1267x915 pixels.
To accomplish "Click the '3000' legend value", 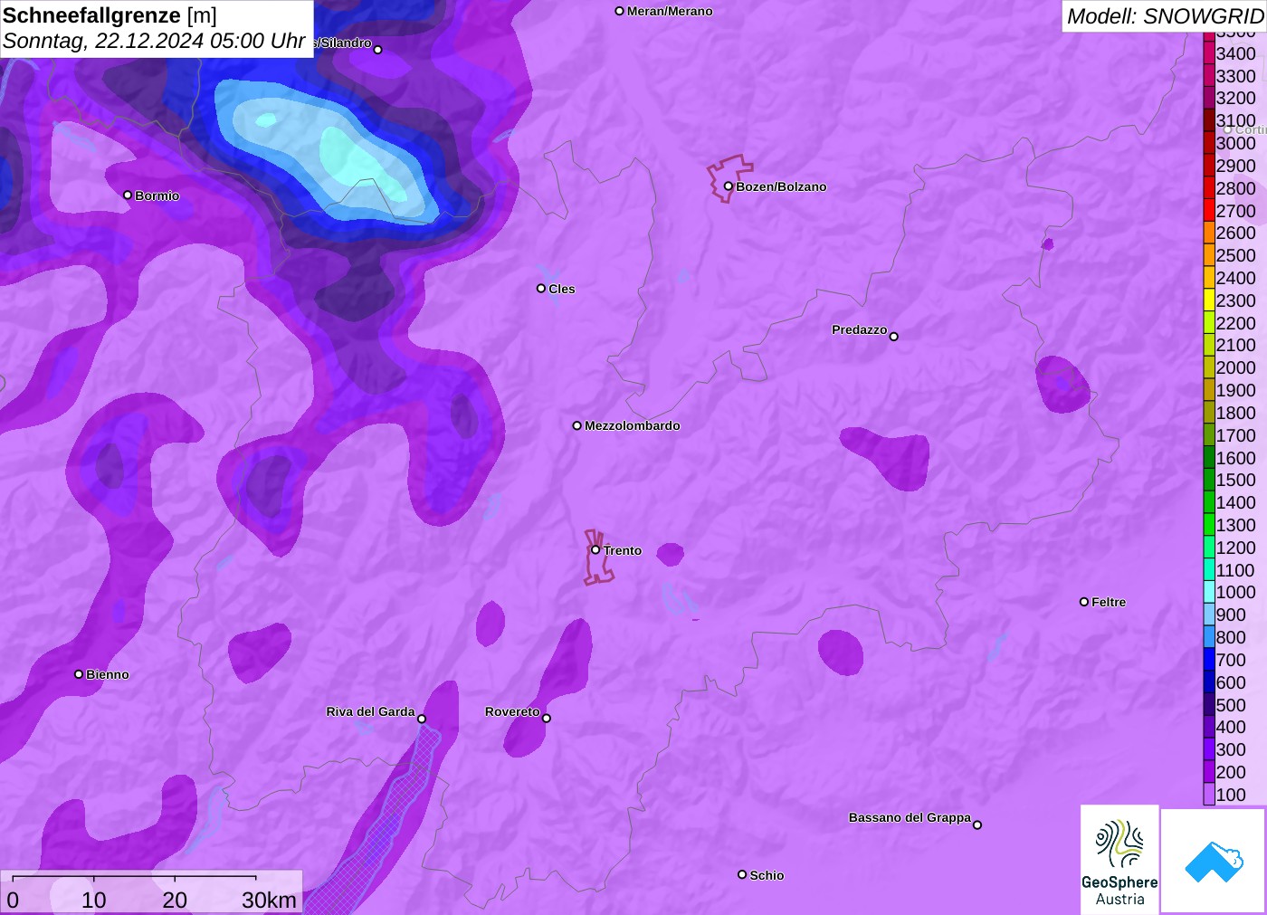I will (x=1235, y=143).
